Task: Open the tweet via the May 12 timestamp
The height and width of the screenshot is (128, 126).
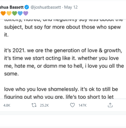Action: pos(71,7)
